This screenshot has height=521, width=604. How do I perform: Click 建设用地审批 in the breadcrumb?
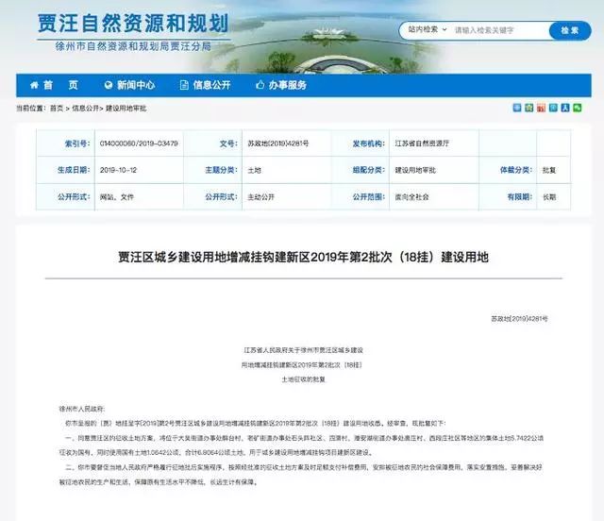coord(126,109)
